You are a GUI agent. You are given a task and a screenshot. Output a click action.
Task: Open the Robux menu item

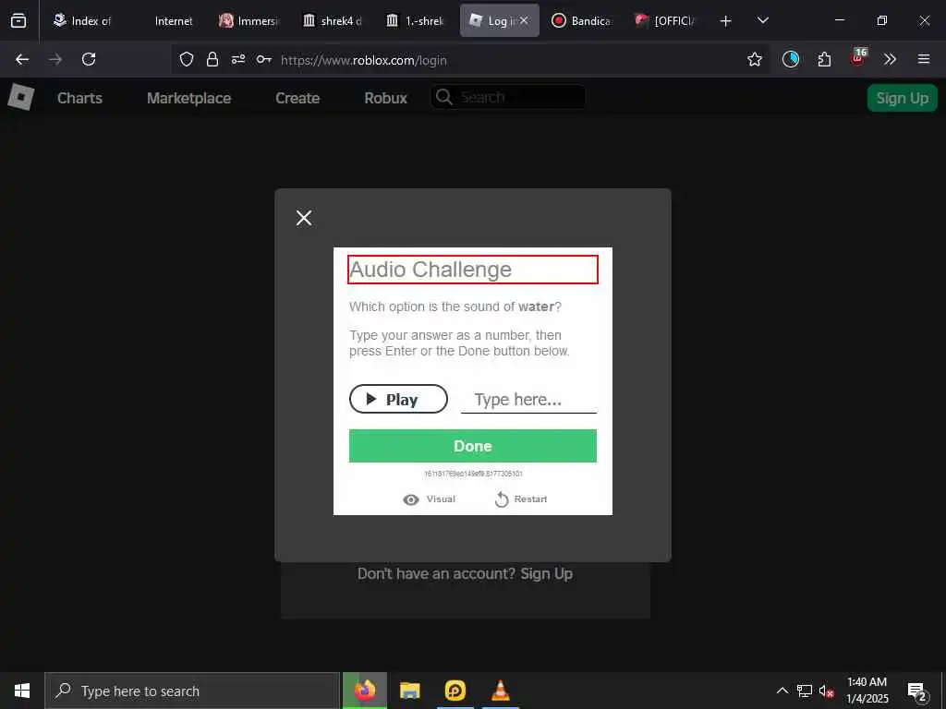[385, 98]
